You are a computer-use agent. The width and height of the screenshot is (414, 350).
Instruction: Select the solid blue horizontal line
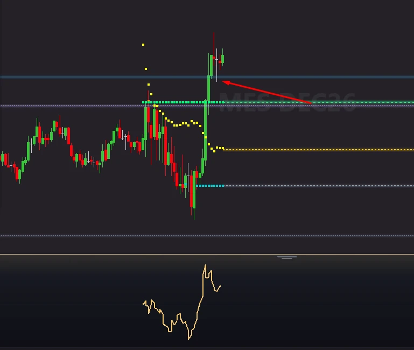[x=207, y=77]
